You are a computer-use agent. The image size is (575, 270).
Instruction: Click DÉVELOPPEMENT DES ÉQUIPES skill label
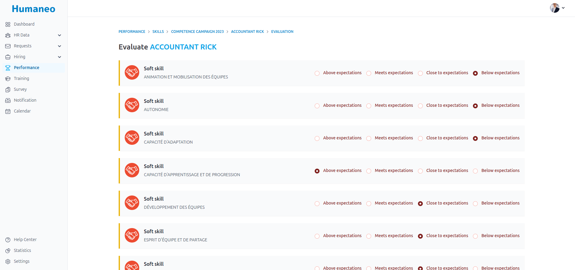(174, 207)
